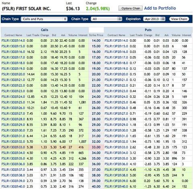Open the Expiration dropdown showing Apr 2013
Image resolution: width=193 pixels, height=189 pixels.
154,19
